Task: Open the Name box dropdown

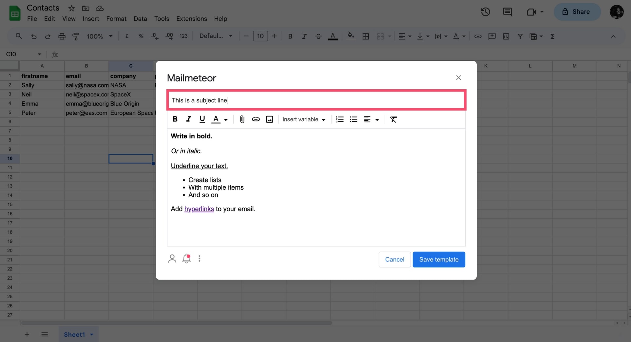Action: click(x=39, y=54)
